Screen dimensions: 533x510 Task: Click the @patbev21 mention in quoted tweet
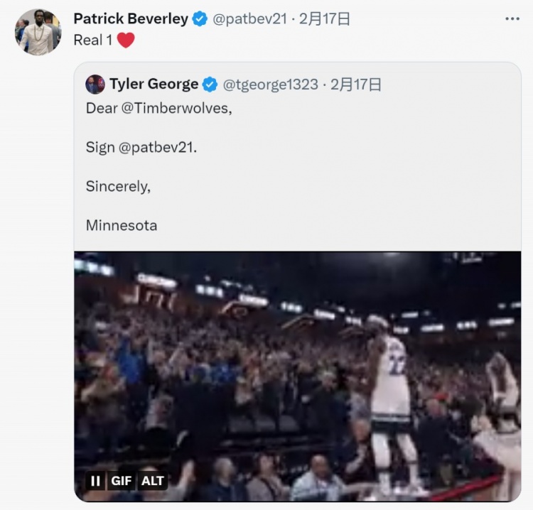pos(157,148)
